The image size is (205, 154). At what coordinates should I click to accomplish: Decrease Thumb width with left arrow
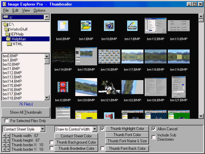(4, 136)
